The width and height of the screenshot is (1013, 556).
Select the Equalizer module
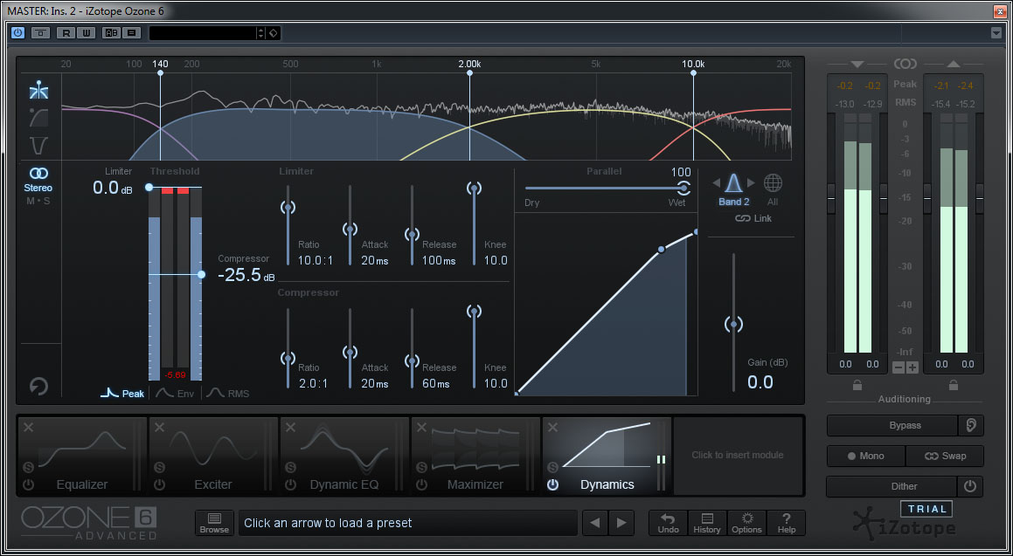pyautogui.click(x=82, y=456)
